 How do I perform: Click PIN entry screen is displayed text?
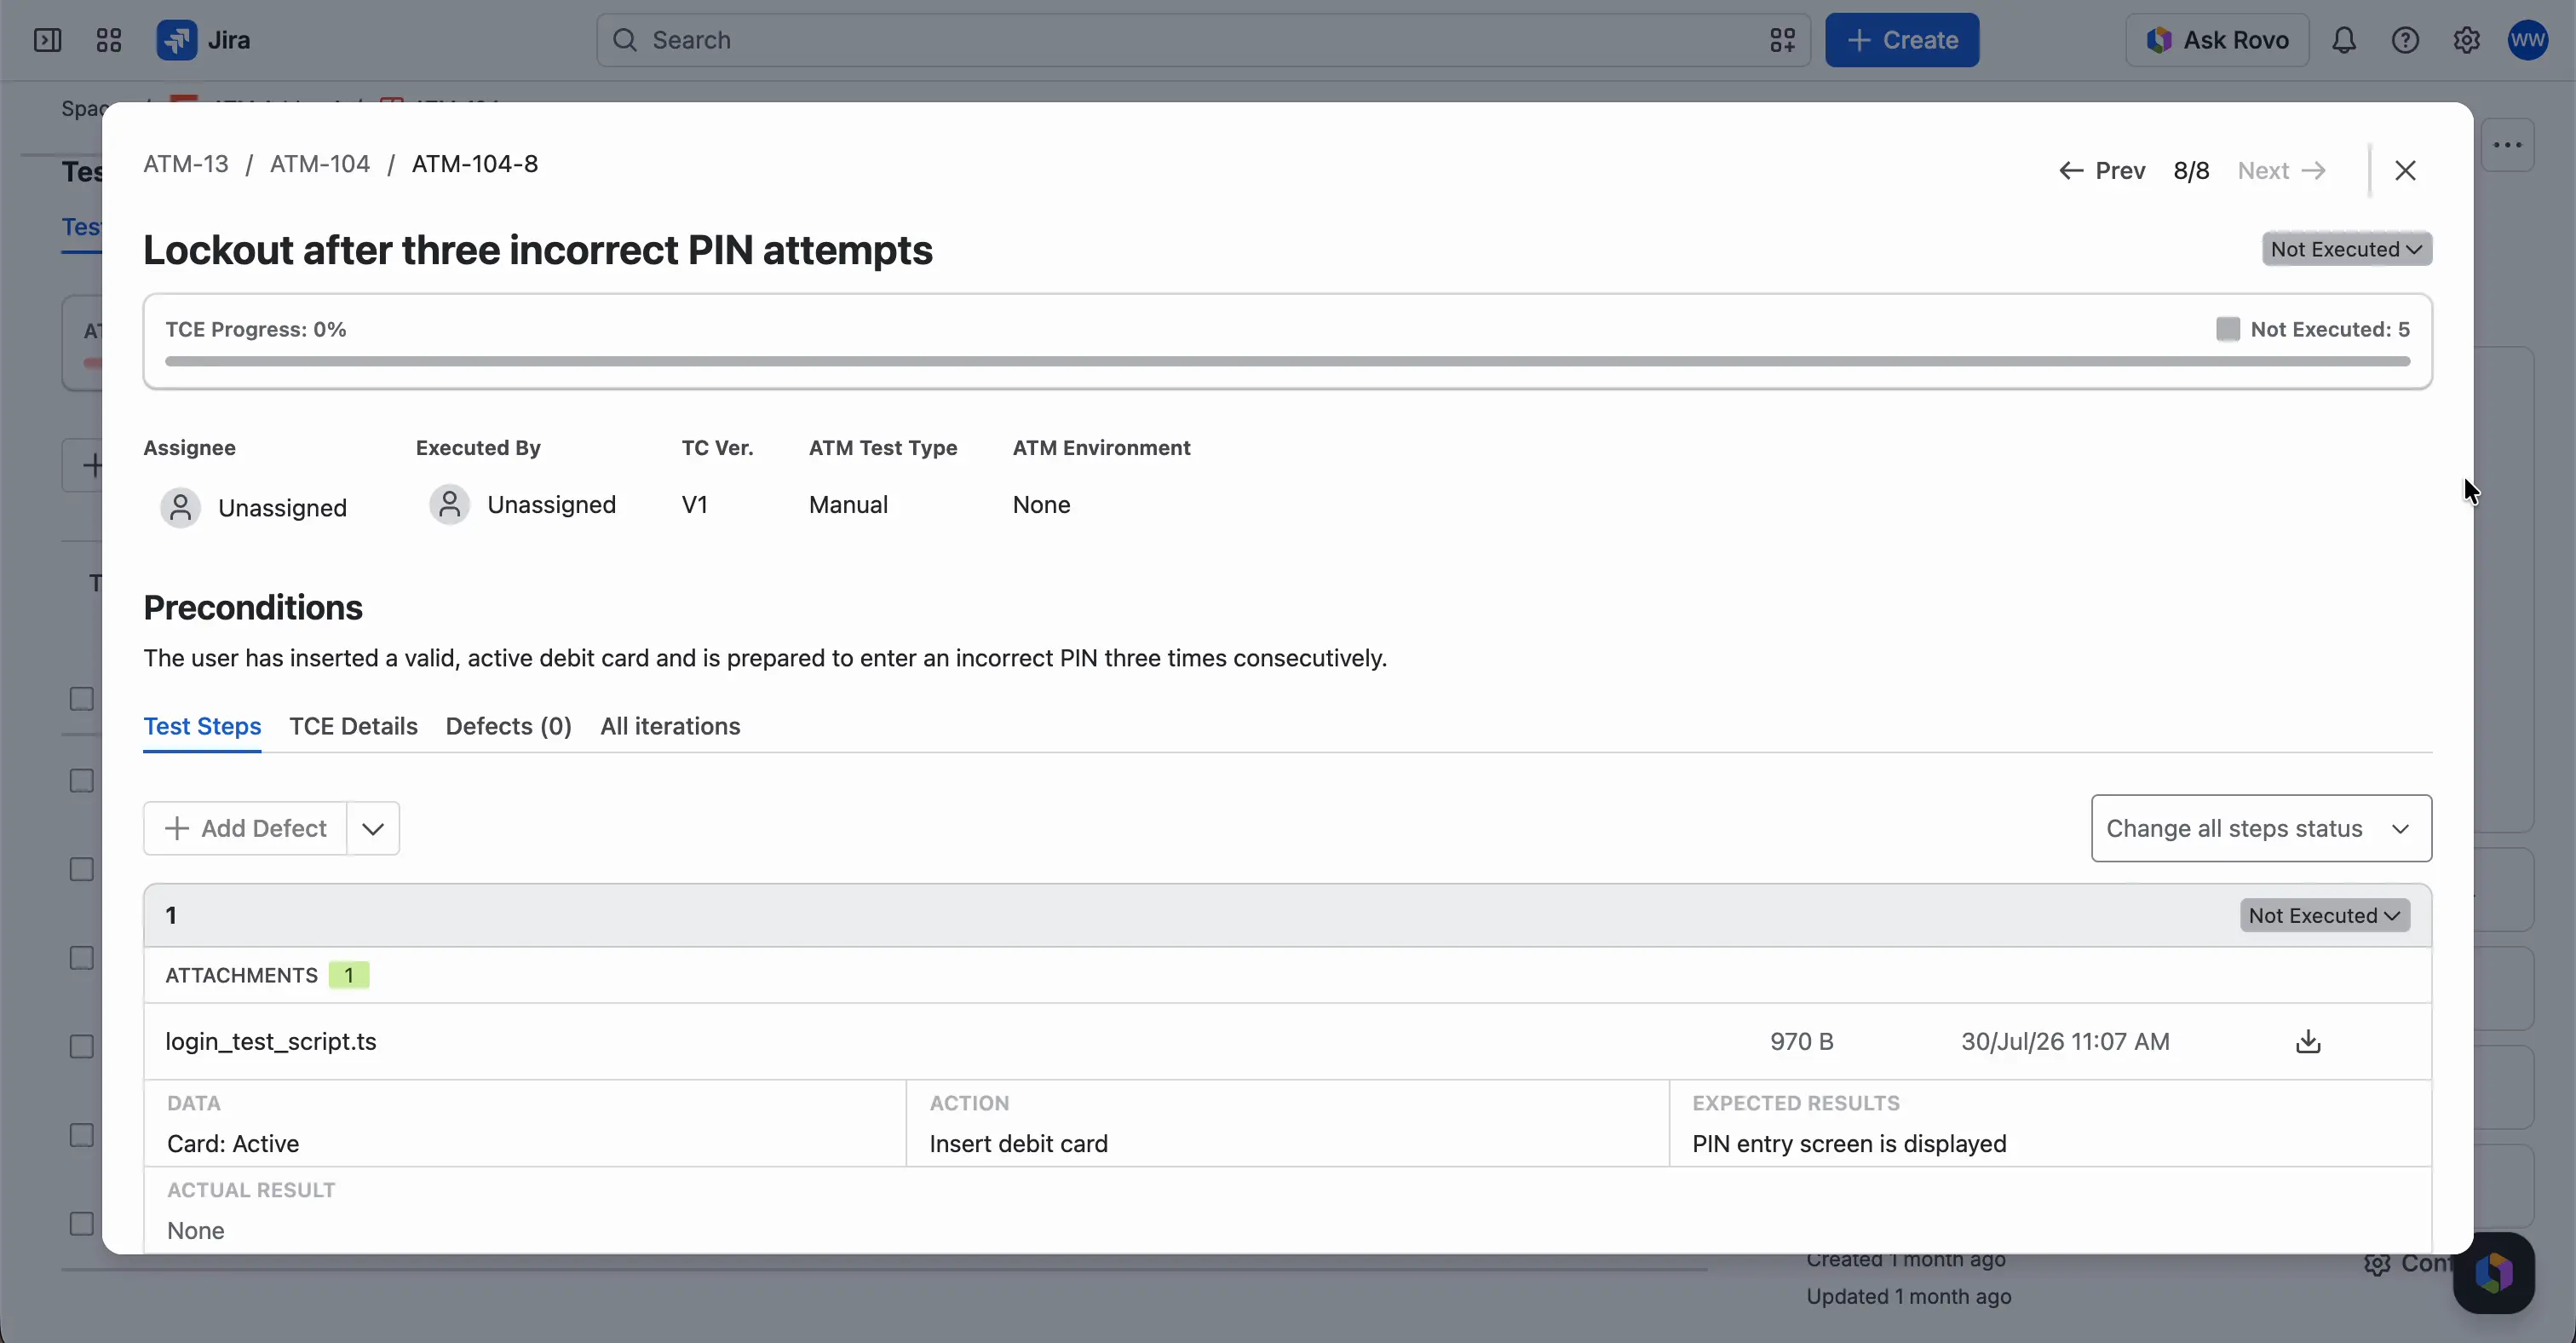[x=1849, y=1144]
